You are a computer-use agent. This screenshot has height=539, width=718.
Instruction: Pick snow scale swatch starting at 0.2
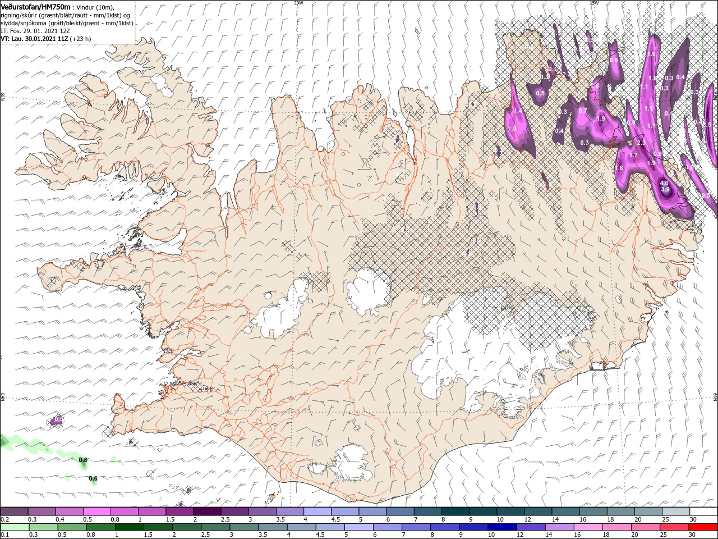pyautogui.click(x=15, y=511)
